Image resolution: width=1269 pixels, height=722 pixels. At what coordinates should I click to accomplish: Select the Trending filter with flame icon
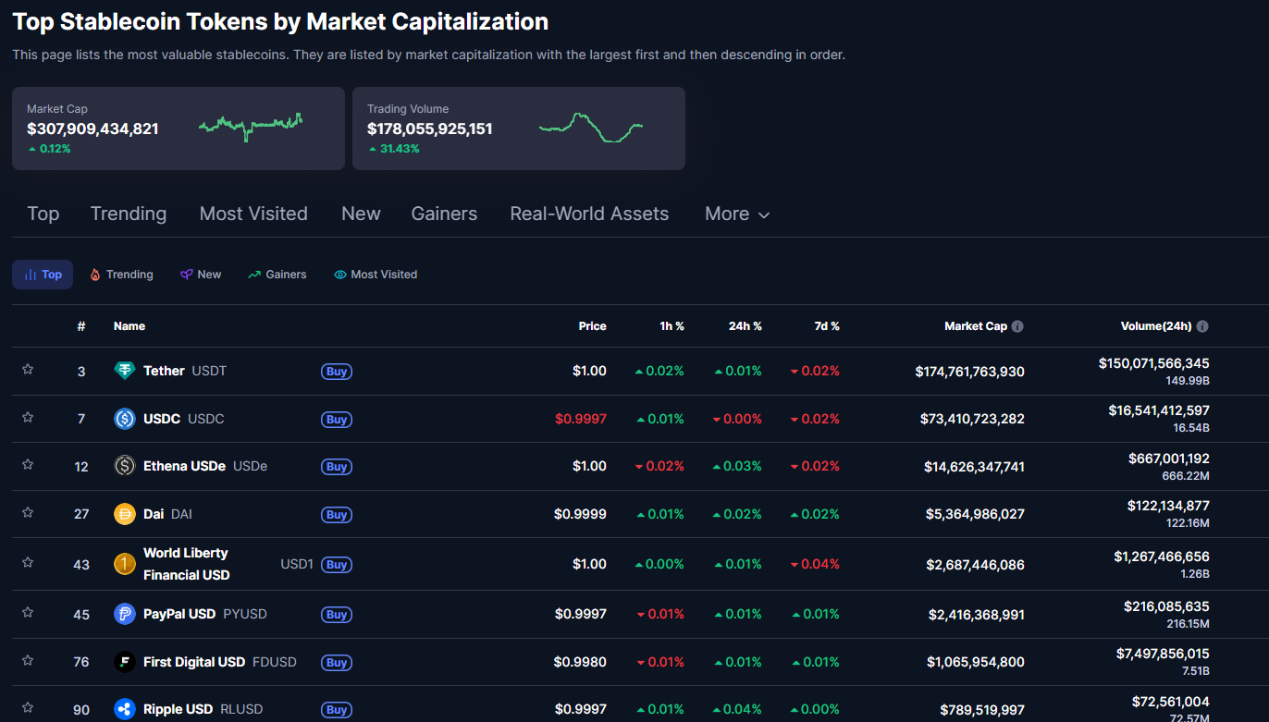point(121,275)
